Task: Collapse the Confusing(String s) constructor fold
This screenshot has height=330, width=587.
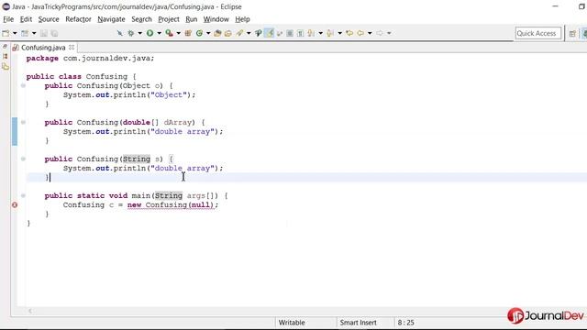Action: [23, 159]
